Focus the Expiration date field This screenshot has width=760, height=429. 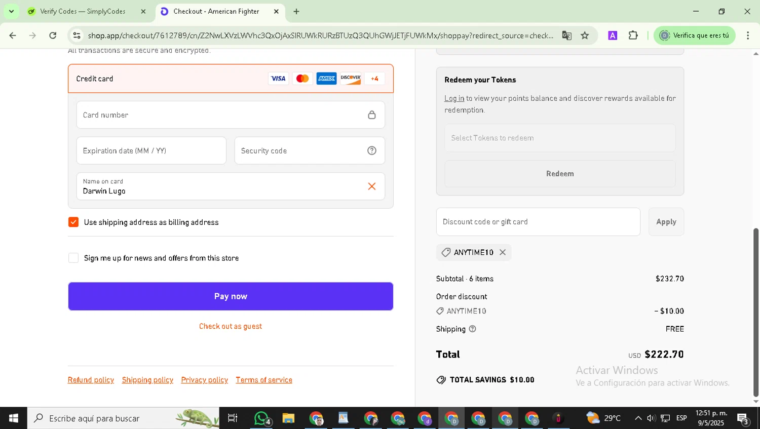151,150
